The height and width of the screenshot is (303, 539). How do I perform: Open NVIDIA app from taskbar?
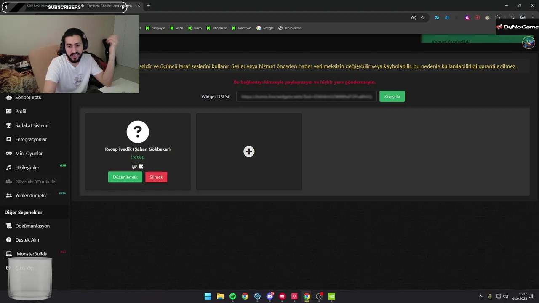[331, 296]
